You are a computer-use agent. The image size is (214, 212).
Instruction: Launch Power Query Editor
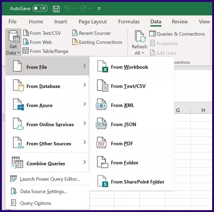click(x=50, y=179)
